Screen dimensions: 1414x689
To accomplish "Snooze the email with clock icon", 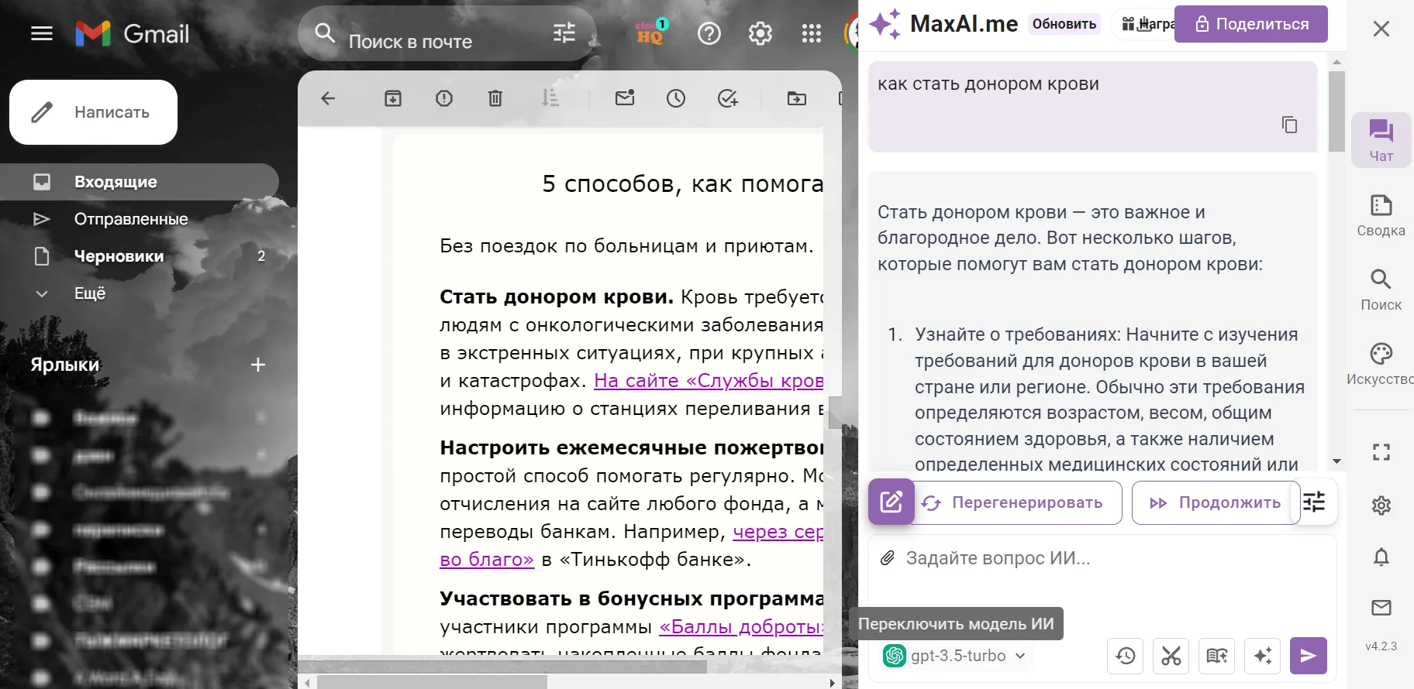I will point(676,98).
